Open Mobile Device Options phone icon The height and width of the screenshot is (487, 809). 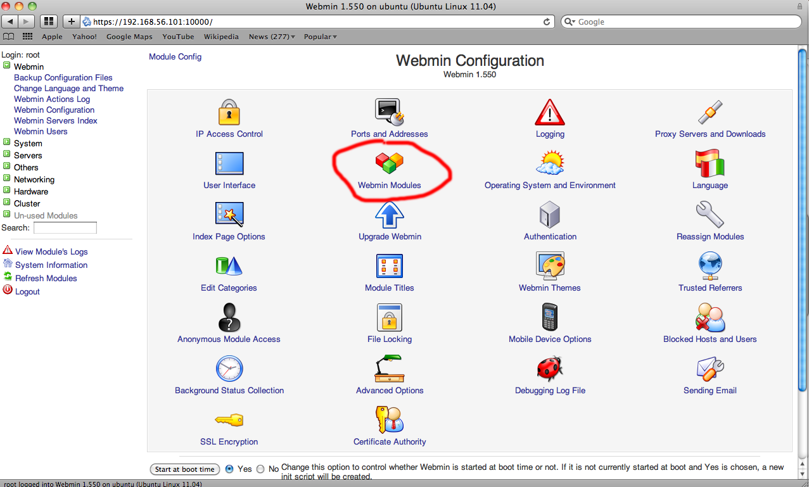[x=550, y=317]
